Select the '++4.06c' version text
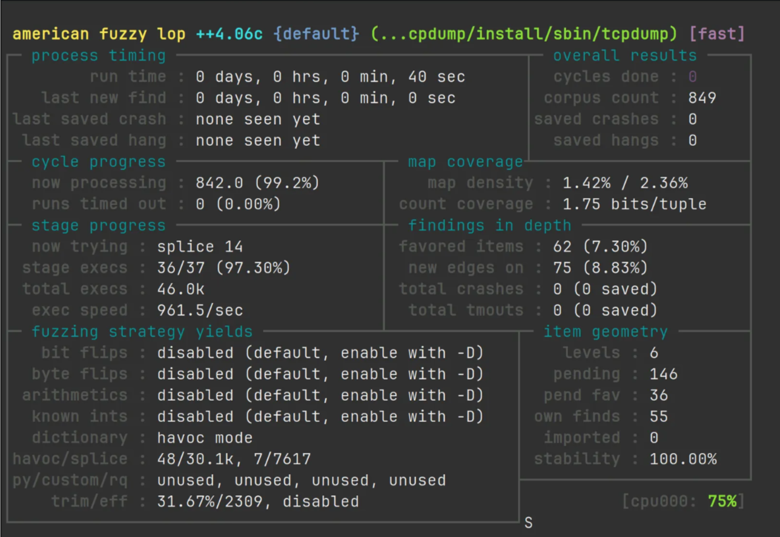 point(230,34)
